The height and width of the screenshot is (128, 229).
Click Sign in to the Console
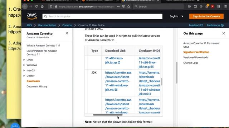click(206, 16)
